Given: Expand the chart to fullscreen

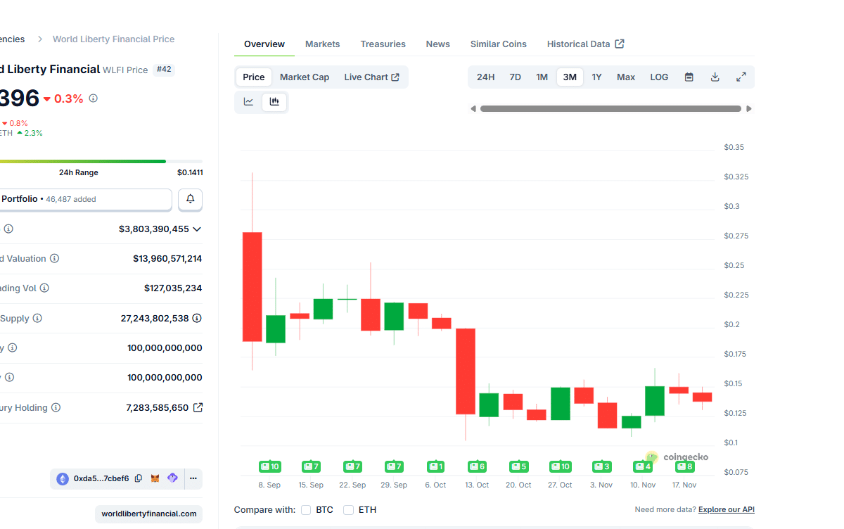Looking at the screenshot, I should point(741,77).
